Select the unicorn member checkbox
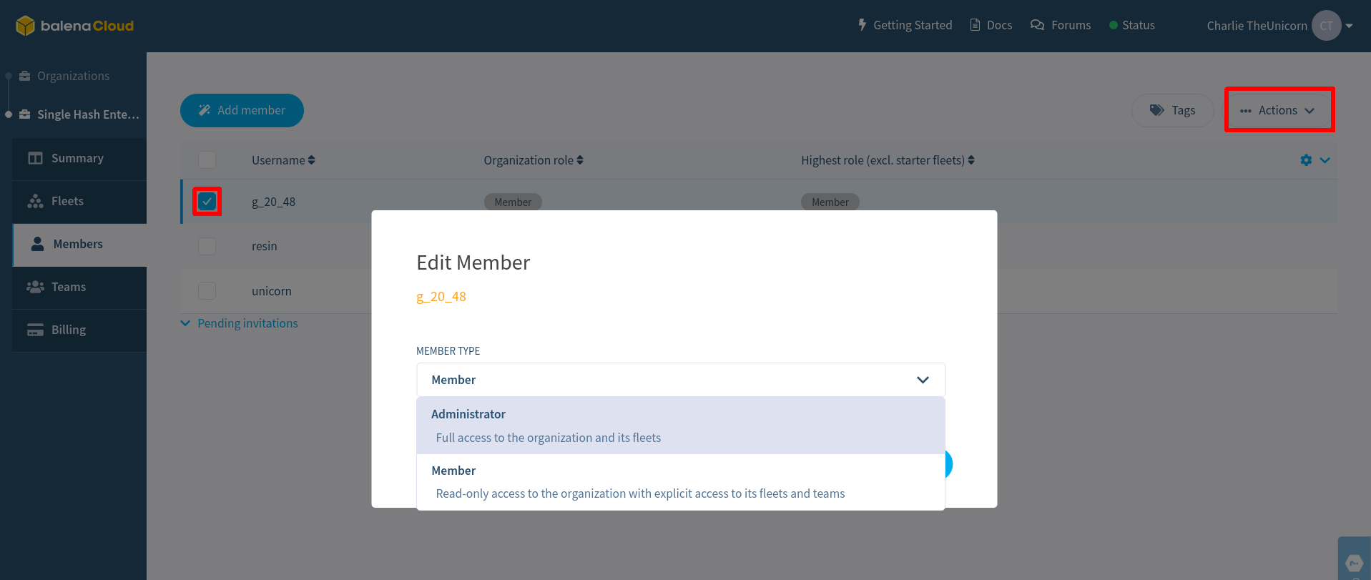The height and width of the screenshot is (580, 1371). pos(207,290)
